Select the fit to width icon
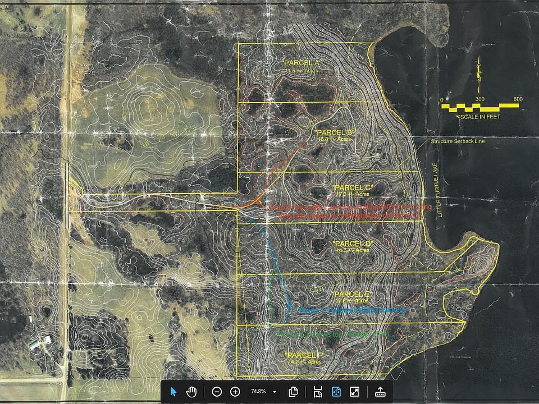The width and height of the screenshot is (539, 404). (x=317, y=392)
